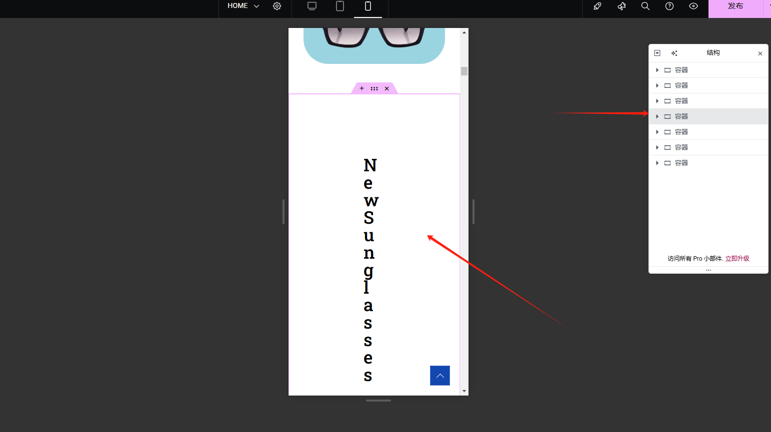
Task: Click the plus icon on container handle
Action: [x=361, y=88]
